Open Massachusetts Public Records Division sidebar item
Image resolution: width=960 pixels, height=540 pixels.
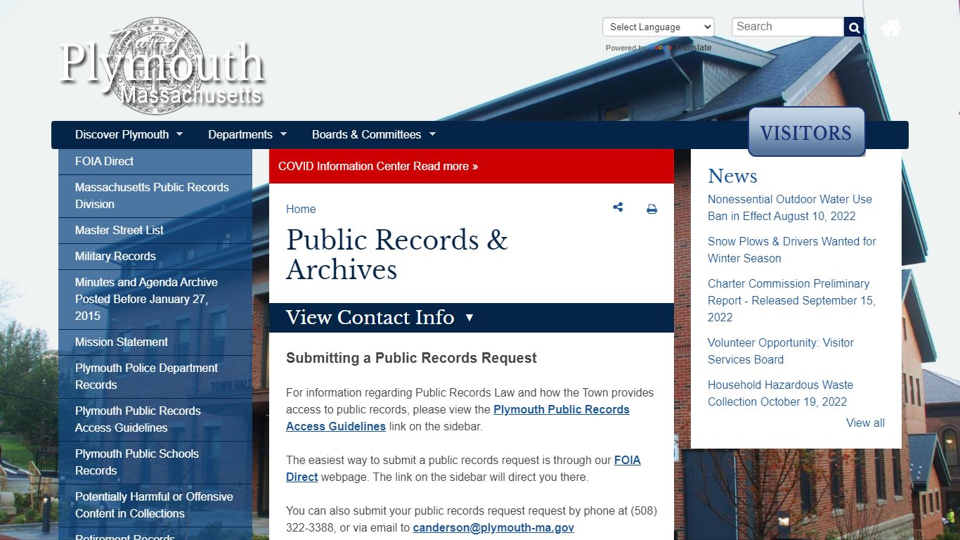click(155, 196)
